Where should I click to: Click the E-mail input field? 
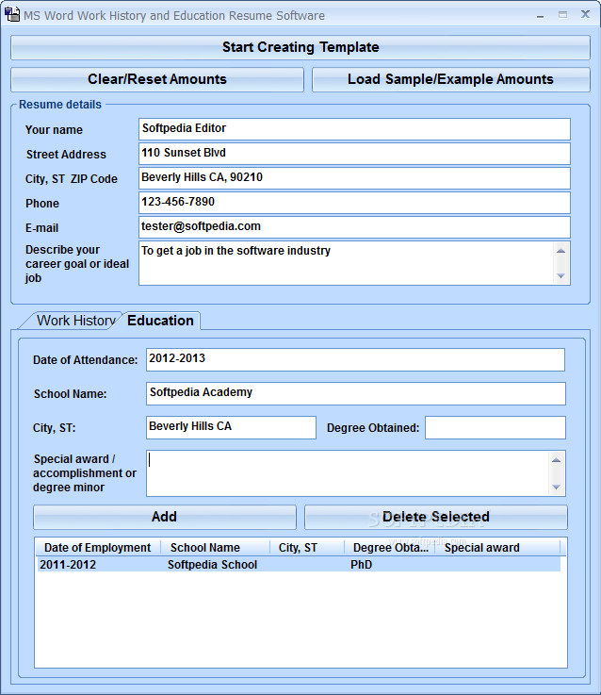tap(354, 227)
